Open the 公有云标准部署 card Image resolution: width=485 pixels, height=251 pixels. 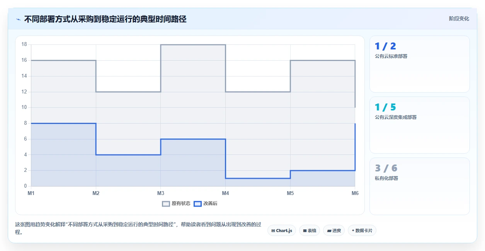(420, 64)
